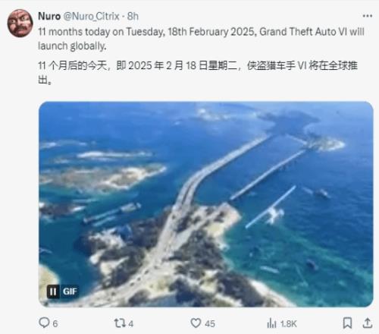Bookmark this post
The image size is (379, 334).
coord(347,323)
